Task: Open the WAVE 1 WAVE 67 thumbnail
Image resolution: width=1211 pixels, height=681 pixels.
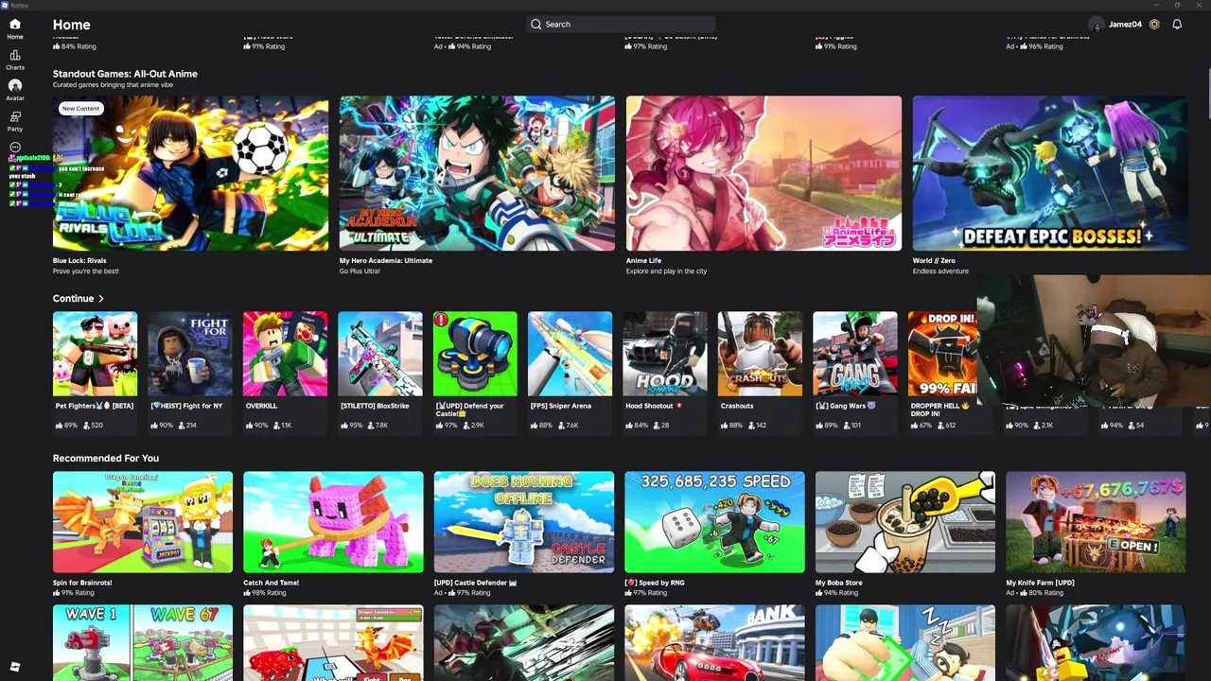Action: (x=143, y=643)
